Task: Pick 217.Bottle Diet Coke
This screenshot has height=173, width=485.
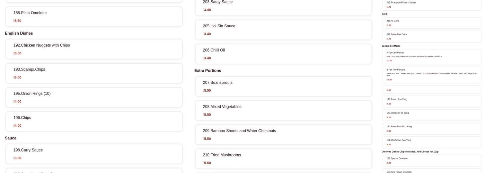Action: pyautogui.click(x=432, y=37)
